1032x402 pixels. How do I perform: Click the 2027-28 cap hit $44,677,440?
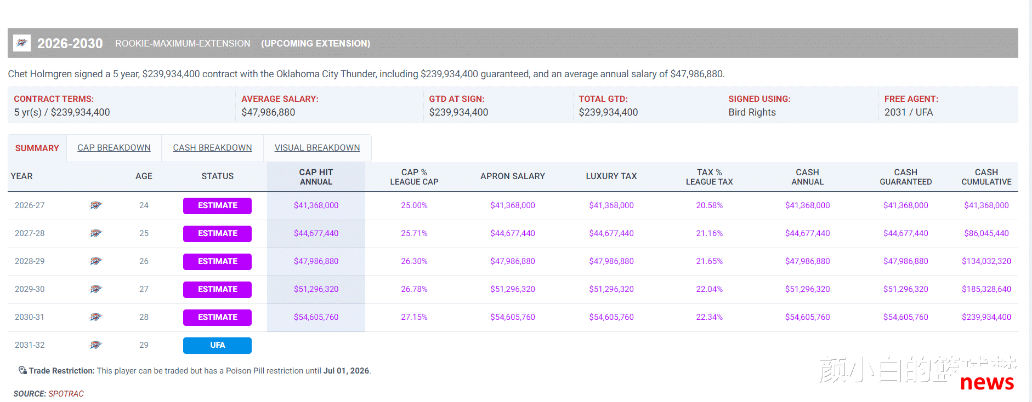click(316, 233)
